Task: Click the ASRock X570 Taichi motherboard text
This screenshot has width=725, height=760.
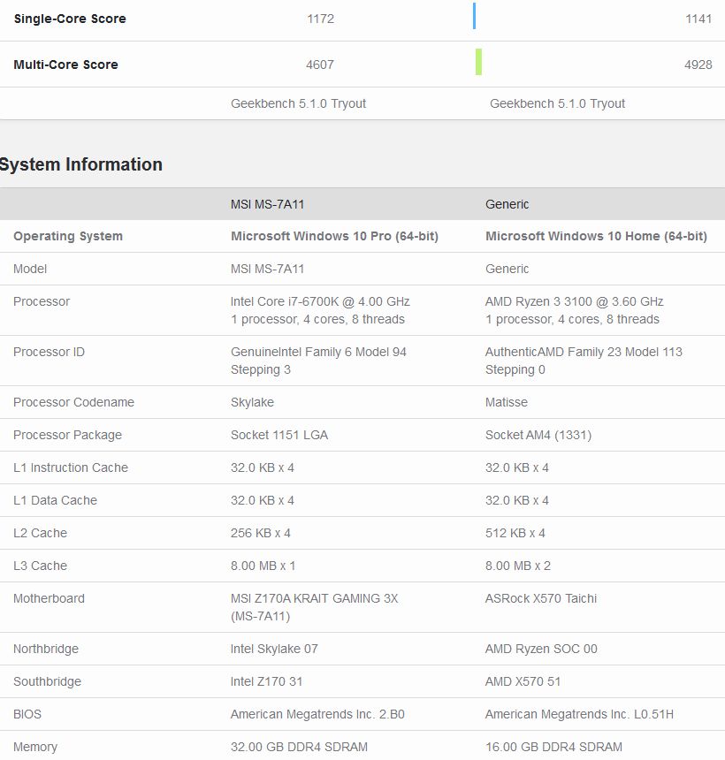Action: (x=541, y=598)
